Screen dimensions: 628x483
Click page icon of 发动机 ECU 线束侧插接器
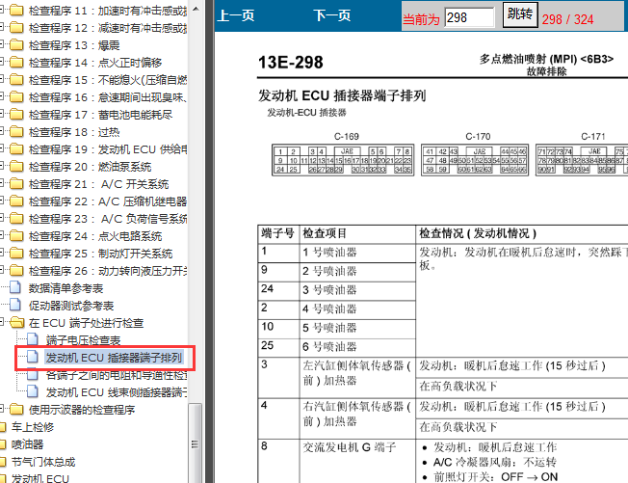click(33, 391)
